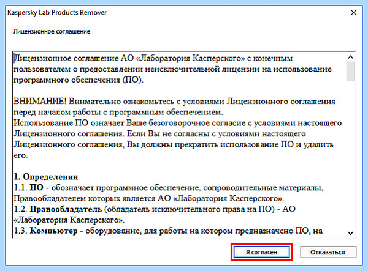
Task: Click the "Отказаться" button
Action: [x=328, y=252]
